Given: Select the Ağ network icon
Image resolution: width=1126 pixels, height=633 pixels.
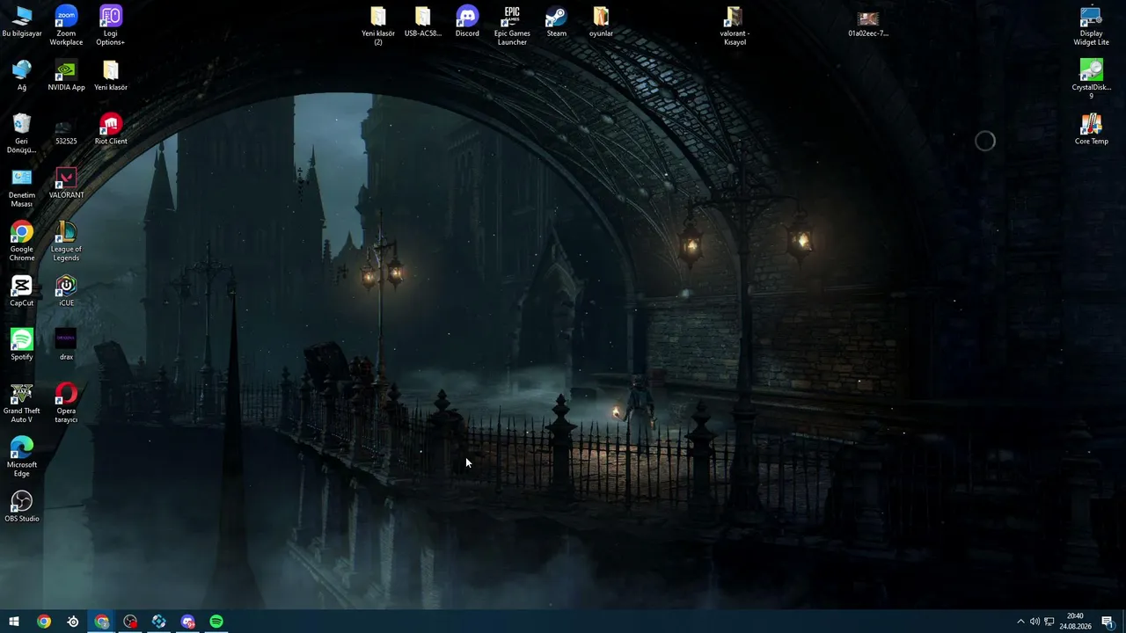Looking at the screenshot, I should (22, 76).
